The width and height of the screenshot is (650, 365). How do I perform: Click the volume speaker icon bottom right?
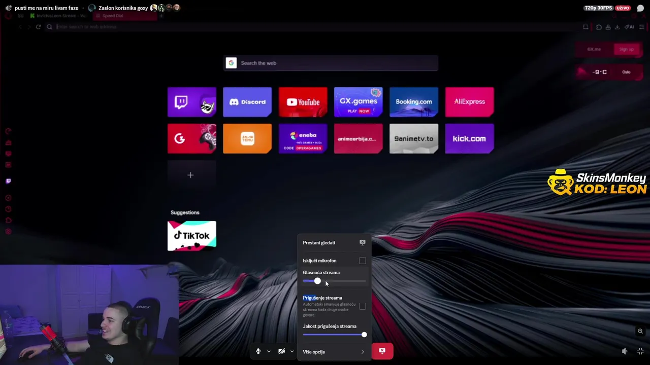click(x=625, y=351)
